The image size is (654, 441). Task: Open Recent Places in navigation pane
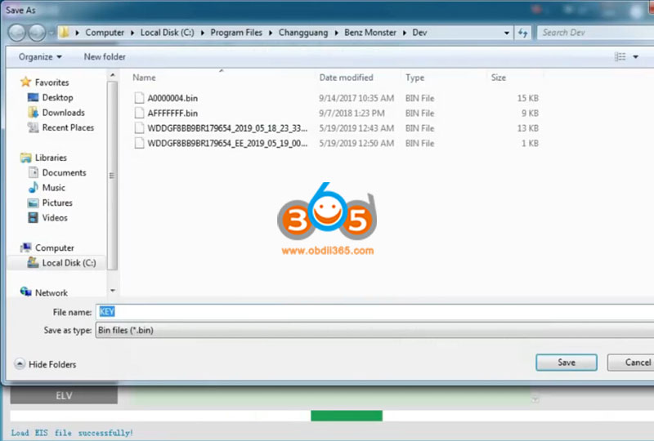point(67,127)
